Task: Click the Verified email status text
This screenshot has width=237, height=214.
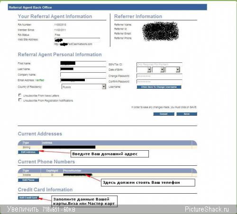Action: pos(40,80)
